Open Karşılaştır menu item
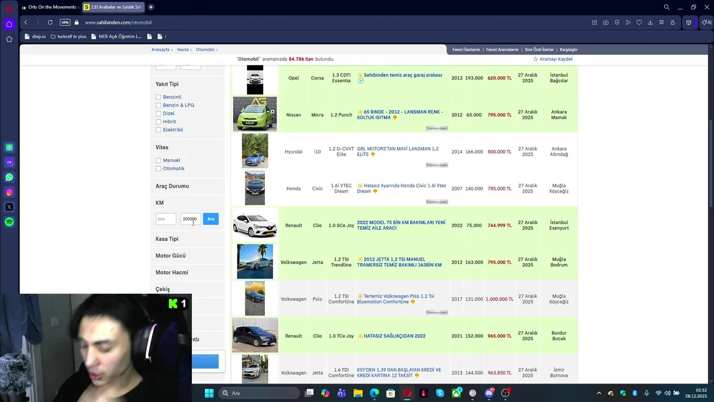714x402 pixels. (x=568, y=50)
